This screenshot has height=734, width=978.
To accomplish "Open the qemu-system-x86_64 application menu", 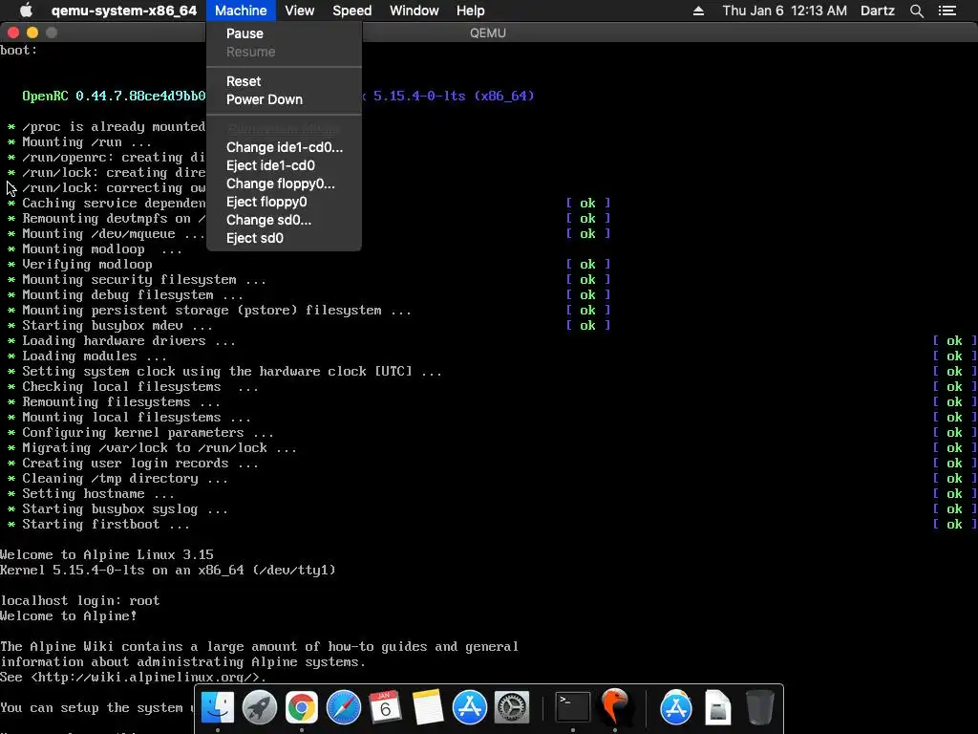I will point(124,11).
